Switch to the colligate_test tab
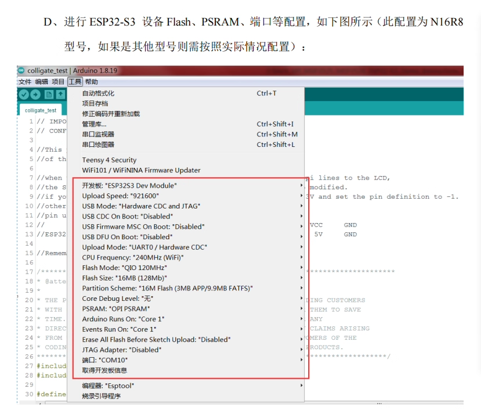 (x=41, y=110)
